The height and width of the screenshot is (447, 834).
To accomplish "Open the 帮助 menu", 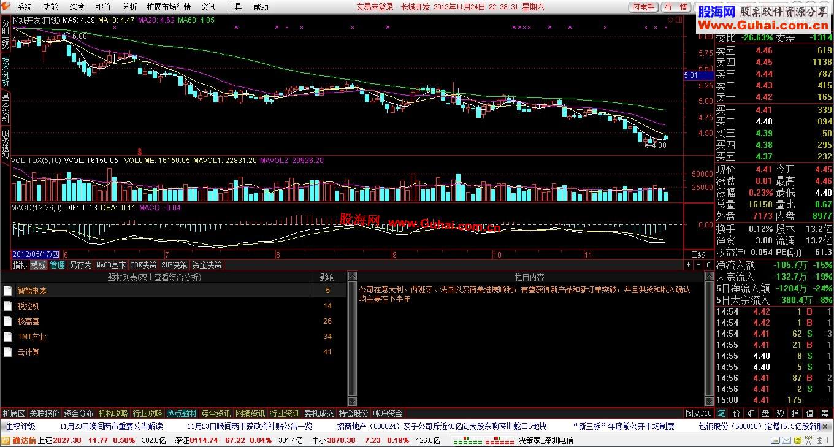I will [x=261, y=7].
